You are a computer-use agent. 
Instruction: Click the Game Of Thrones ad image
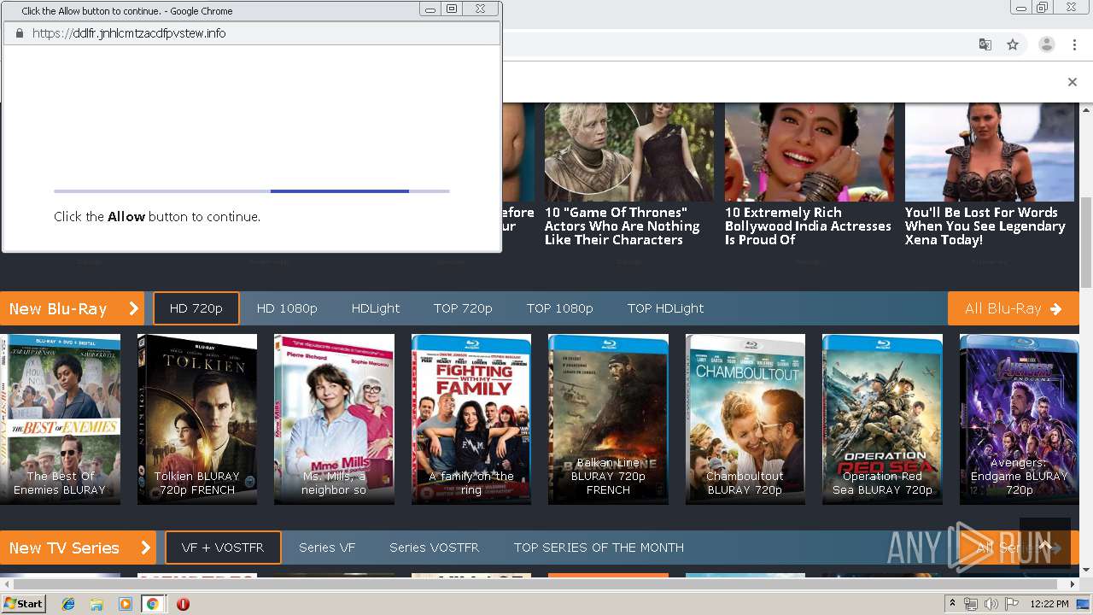click(629, 152)
